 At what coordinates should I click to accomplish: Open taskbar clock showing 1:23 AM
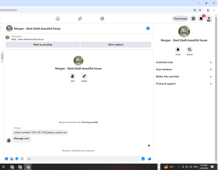pyautogui.click(x=204, y=167)
